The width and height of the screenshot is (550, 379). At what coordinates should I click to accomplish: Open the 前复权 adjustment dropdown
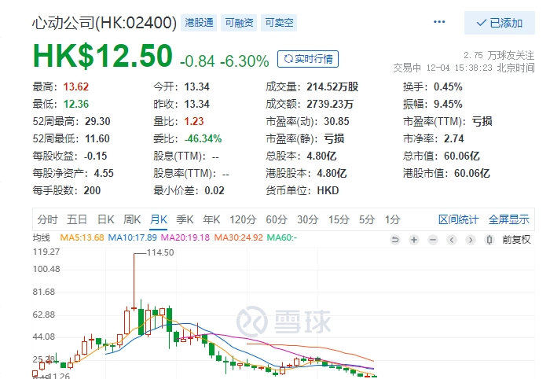[x=516, y=240]
